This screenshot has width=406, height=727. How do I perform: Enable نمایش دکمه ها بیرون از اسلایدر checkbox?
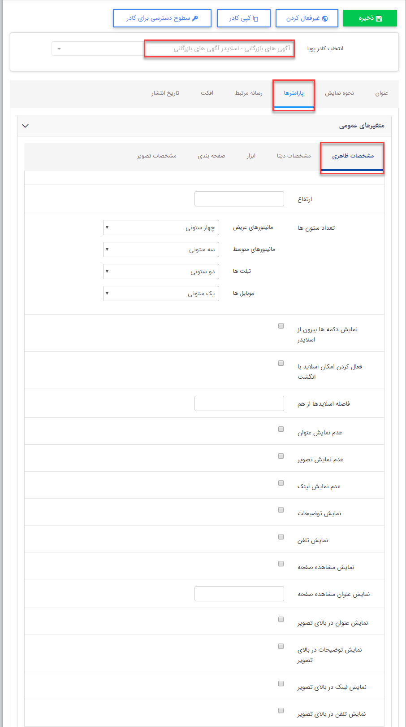(x=281, y=326)
